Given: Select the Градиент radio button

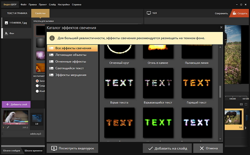Looking at the screenshot, I should coord(37,86).
